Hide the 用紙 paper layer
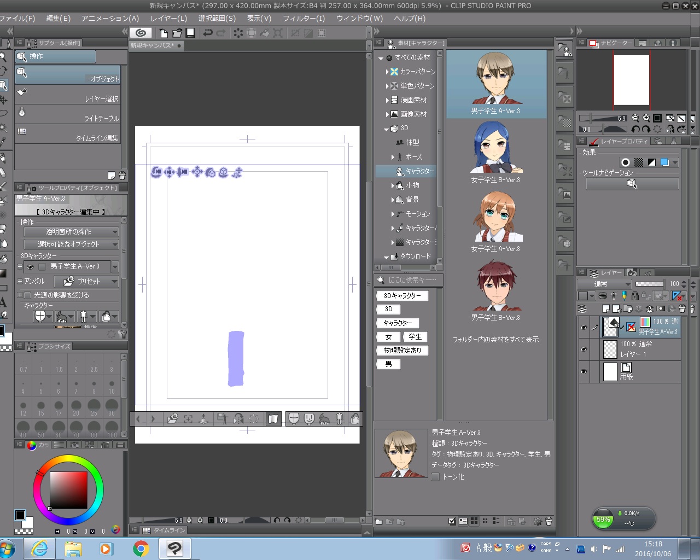Image resolution: width=700 pixels, height=560 pixels. coord(584,372)
